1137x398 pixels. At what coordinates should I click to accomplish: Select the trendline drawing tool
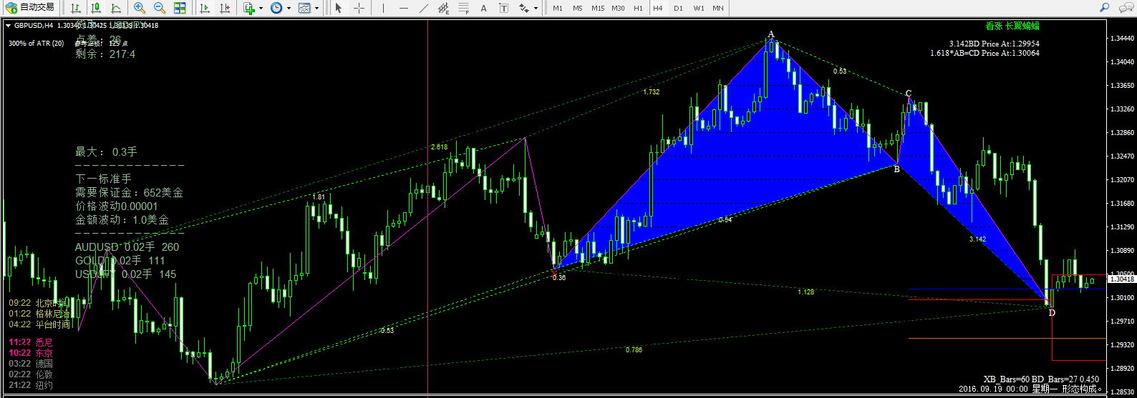click(x=423, y=8)
